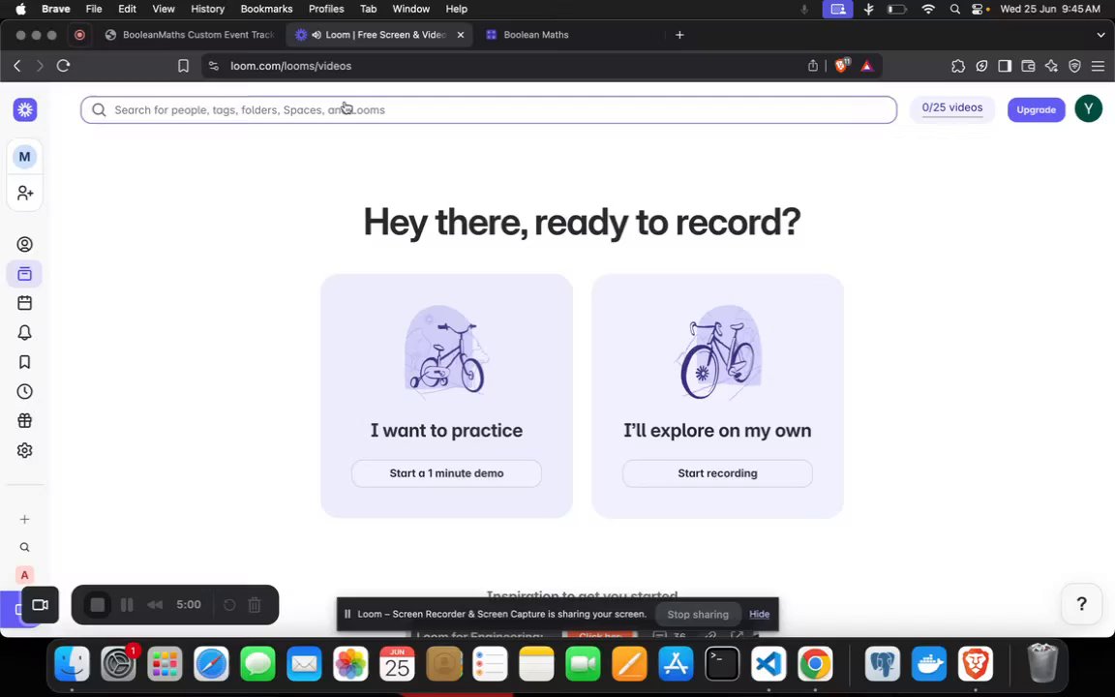Open the question mark help button
Image resolution: width=1115 pixels, height=697 pixels.
coord(1081,604)
